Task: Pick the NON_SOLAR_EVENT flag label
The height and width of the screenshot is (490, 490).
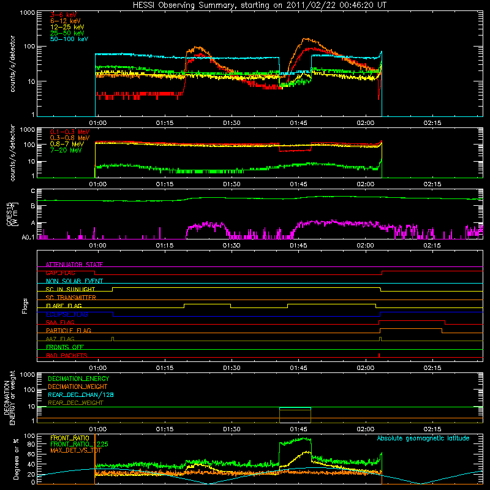Action: coord(74,281)
